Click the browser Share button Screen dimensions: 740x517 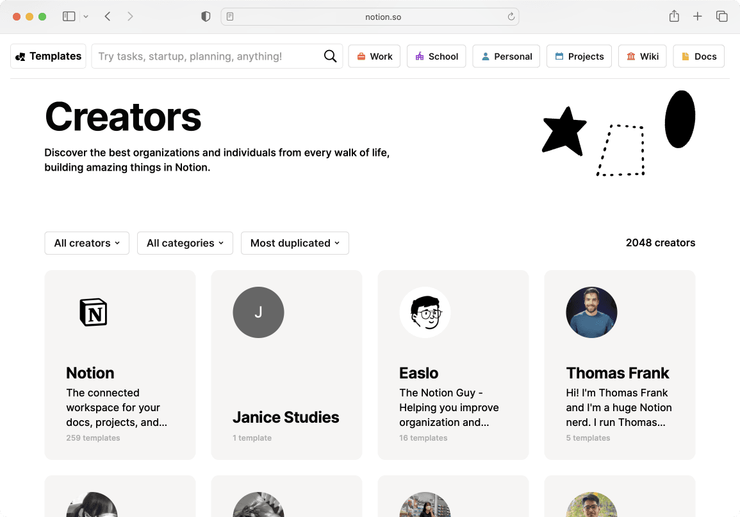pyautogui.click(x=674, y=16)
